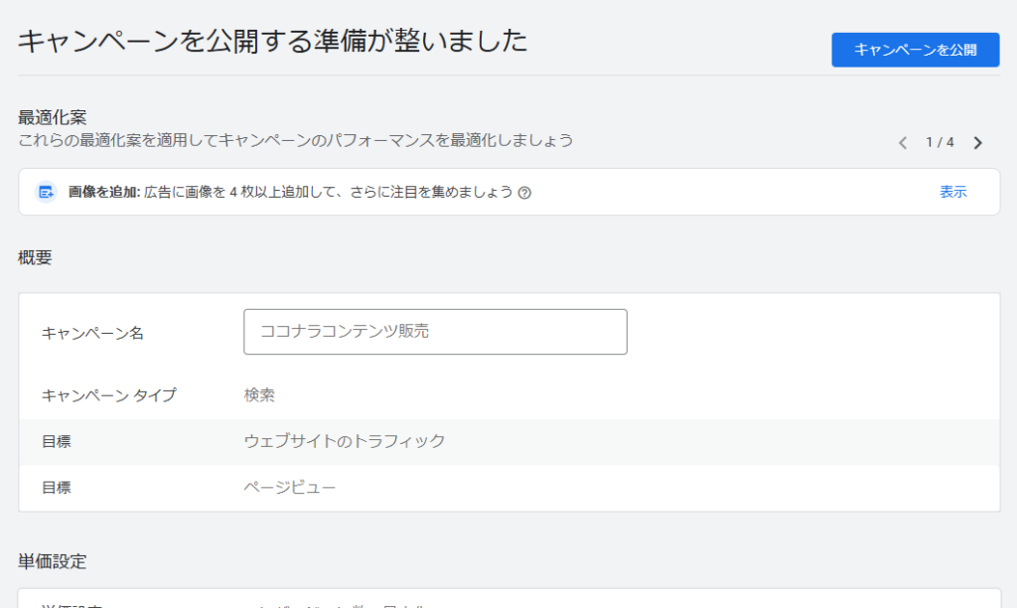
Task: Click the 目標 label beside ウェブサイトのトラフィック
Action: click(x=57, y=441)
